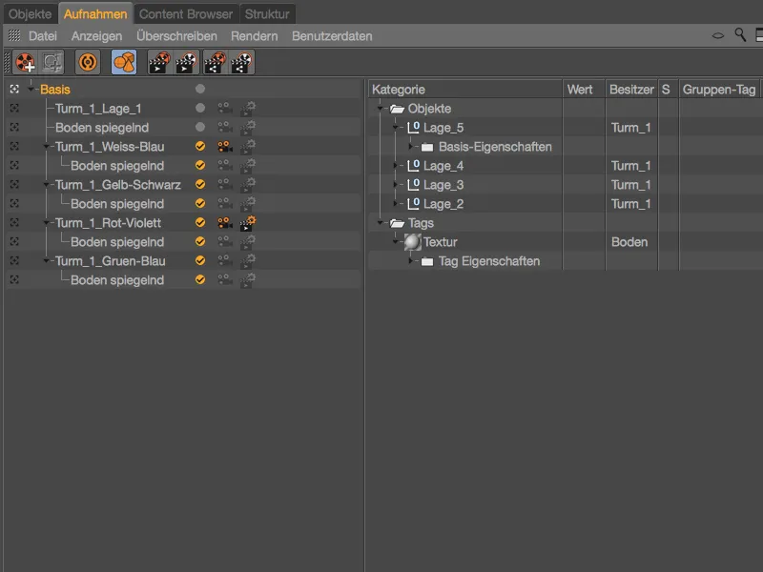Switch to the Content Browser tab

(x=186, y=14)
